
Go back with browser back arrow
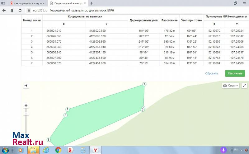click(4, 10)
